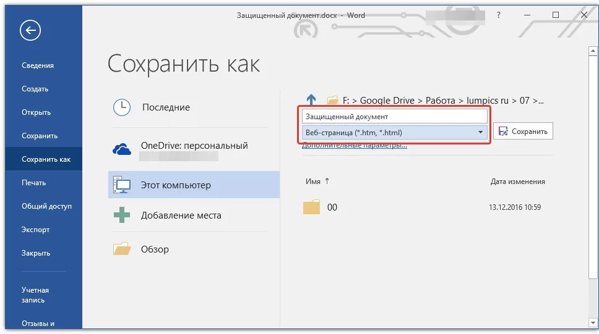Minimize the Word window
This screenshot has width=599, height=334.
point(527,15)
